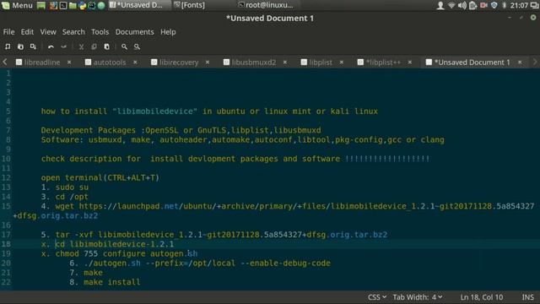Image resolution: width=540 pixels, height=304 pixels.
Task: Open the Help menu
Action: click(168, 32)
